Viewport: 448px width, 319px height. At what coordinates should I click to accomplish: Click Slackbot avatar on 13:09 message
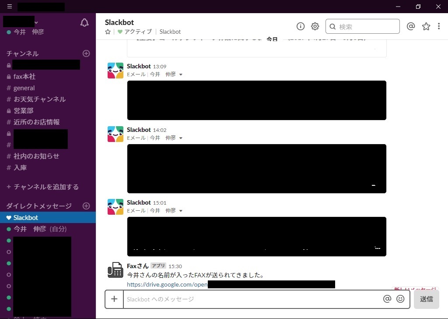115,71
